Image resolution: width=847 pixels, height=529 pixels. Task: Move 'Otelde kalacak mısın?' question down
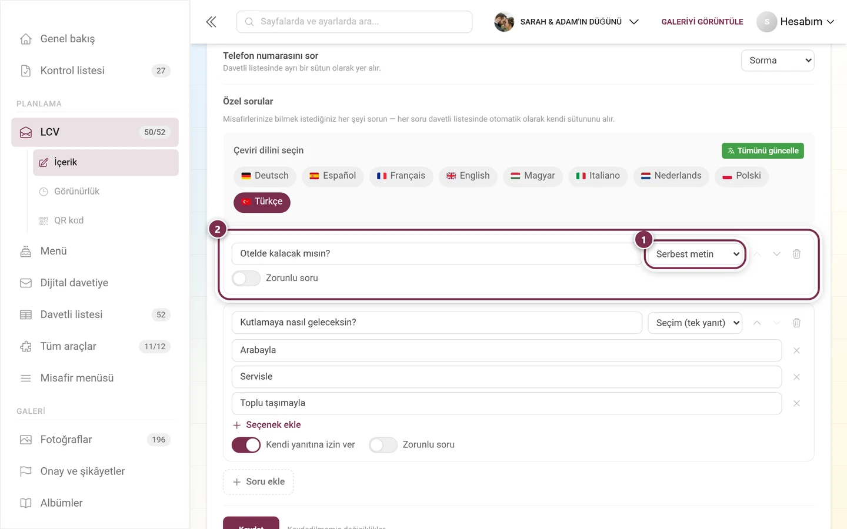tap(776, 254)
